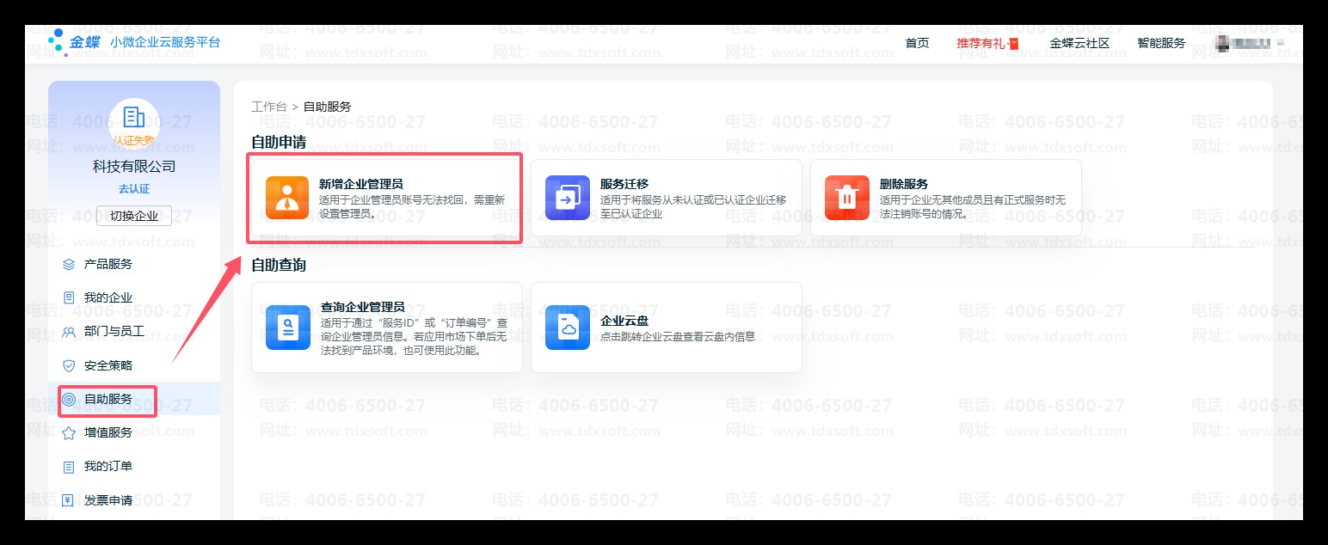The image size is (1328, 545).
Task: Select 自助服务 sidebar item
Action: 108,400
